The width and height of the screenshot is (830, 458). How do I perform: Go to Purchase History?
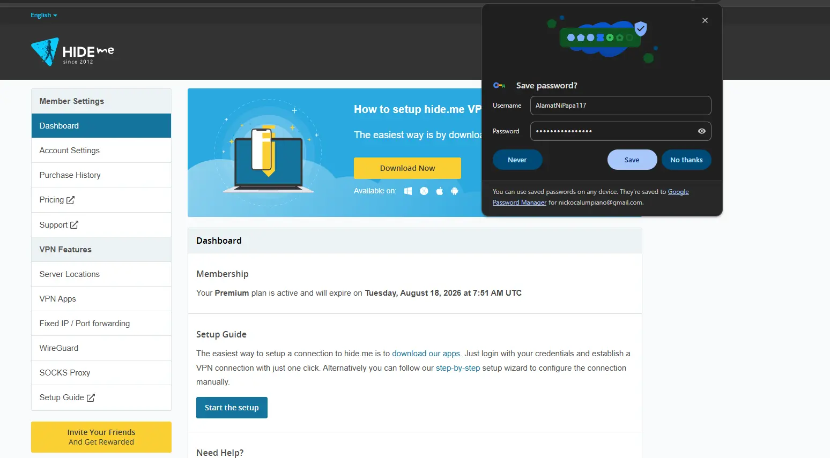click(x=101, y=175)
